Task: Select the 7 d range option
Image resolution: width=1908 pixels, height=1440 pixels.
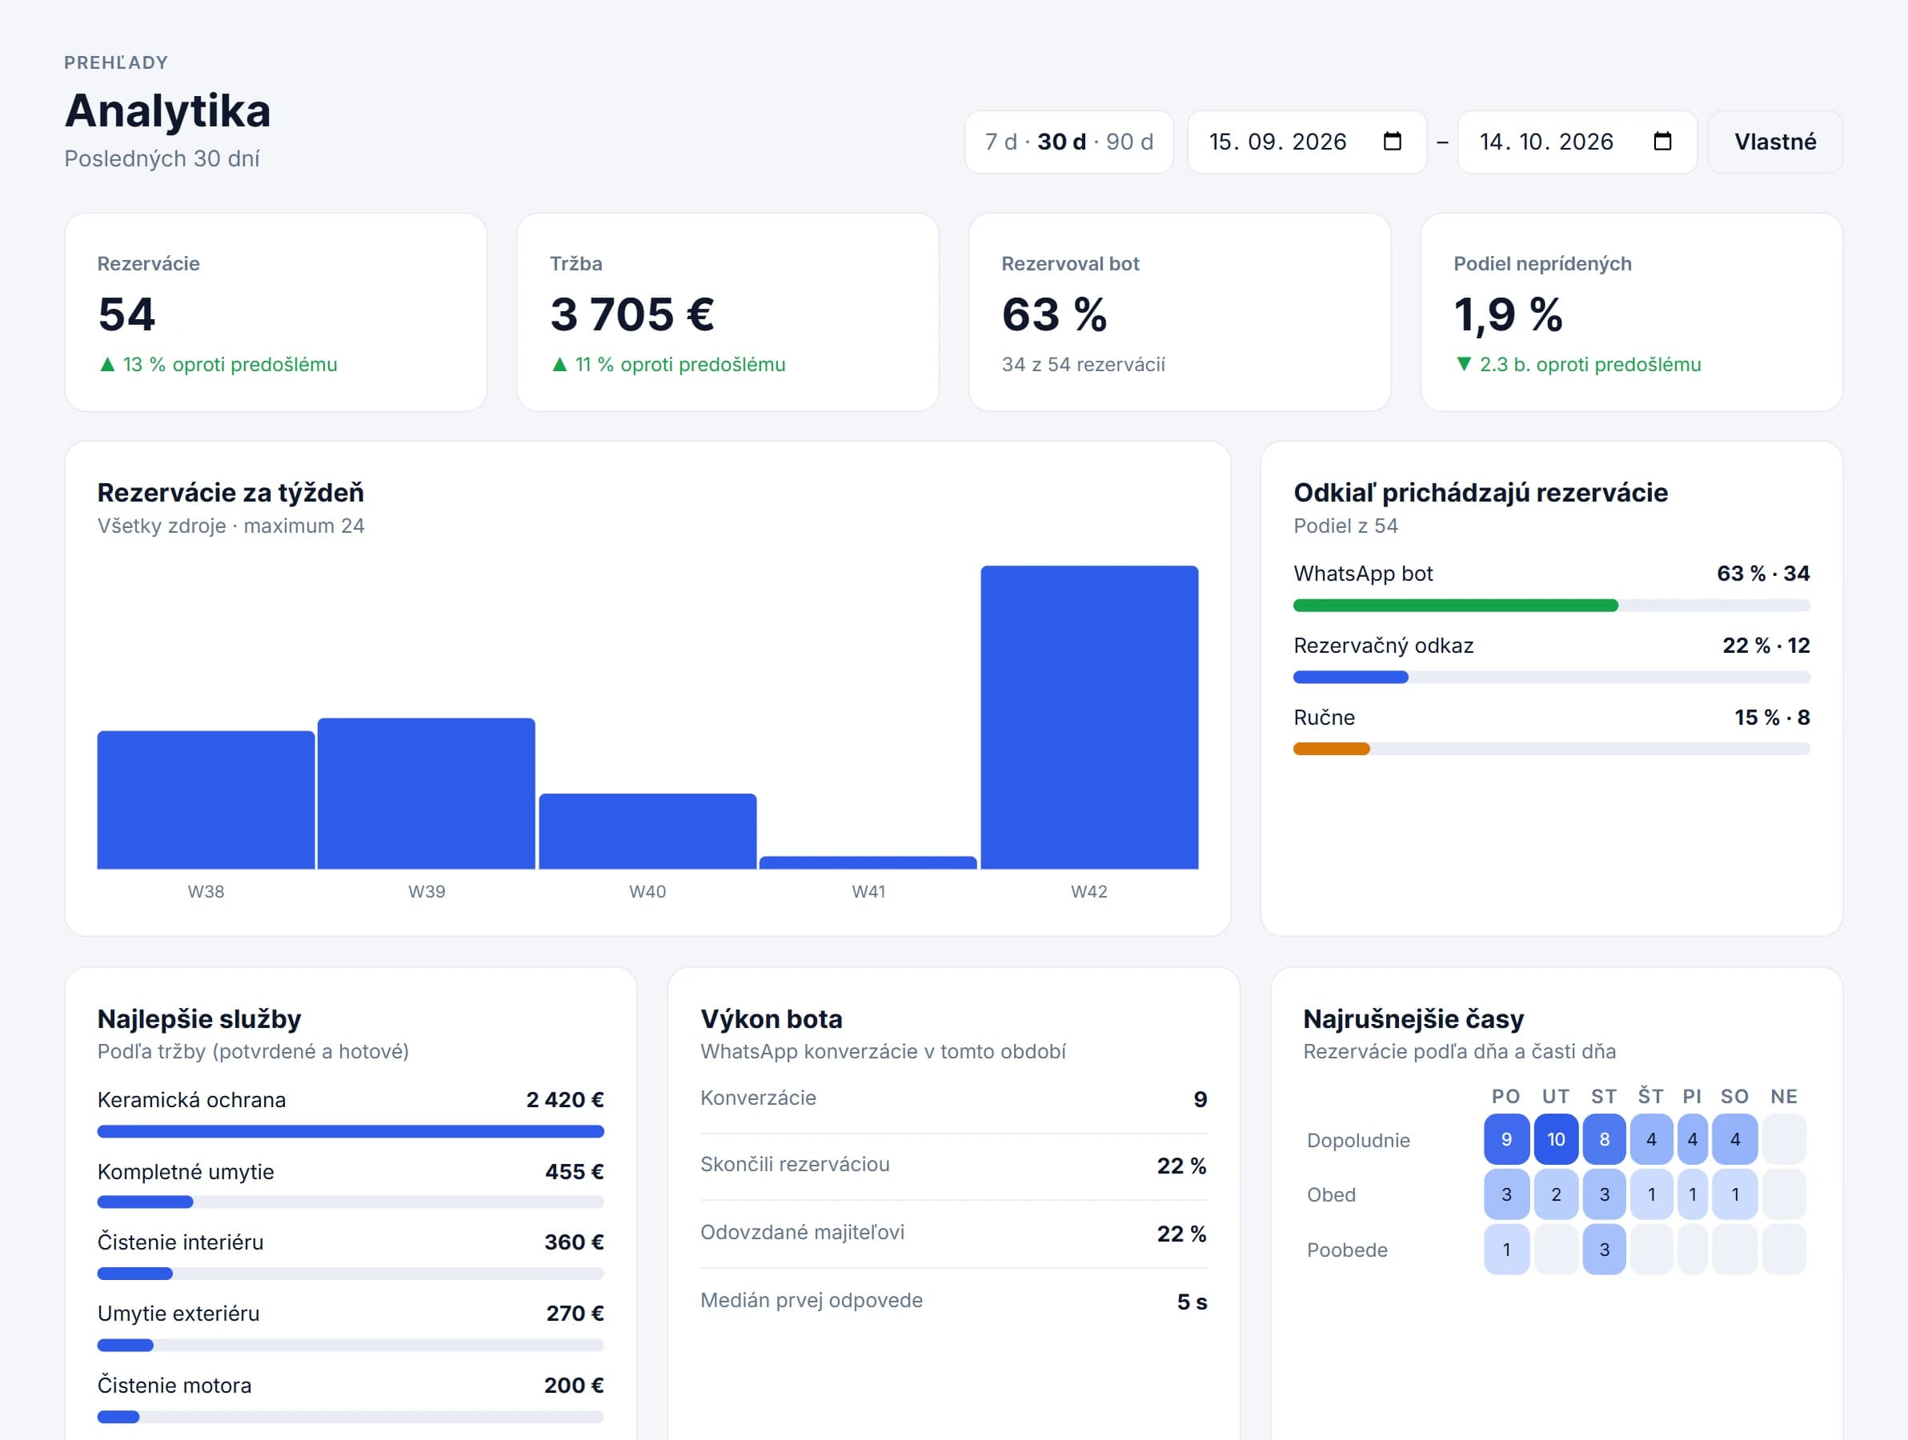Action: (1000, 142)
